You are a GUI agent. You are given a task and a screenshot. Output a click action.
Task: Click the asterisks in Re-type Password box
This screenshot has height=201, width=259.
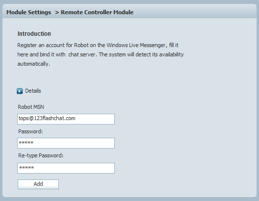point(26,168)
